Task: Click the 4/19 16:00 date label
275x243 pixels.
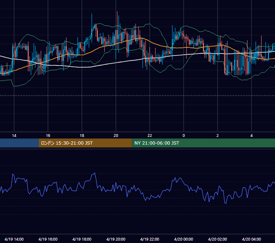Action: click(x=48, y=239)
